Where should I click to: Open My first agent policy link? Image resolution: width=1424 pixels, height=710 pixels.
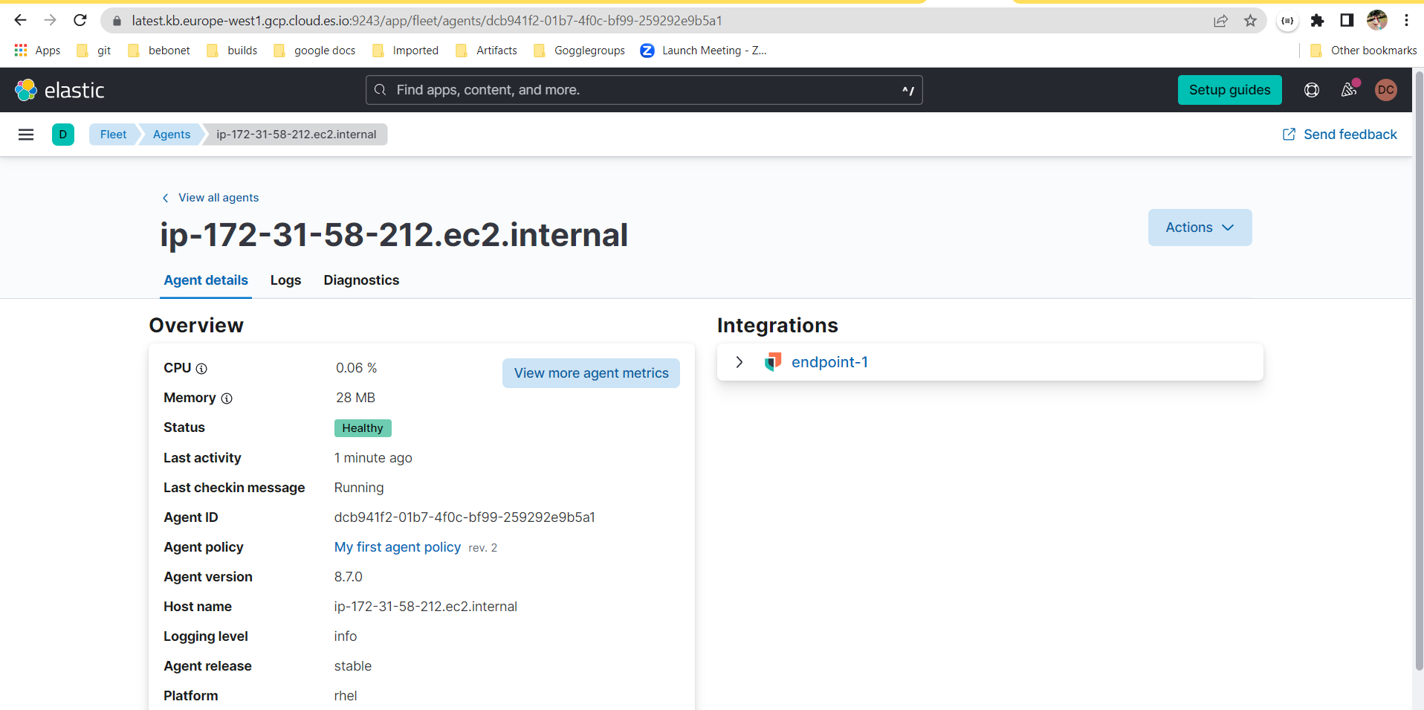[397, 547]
